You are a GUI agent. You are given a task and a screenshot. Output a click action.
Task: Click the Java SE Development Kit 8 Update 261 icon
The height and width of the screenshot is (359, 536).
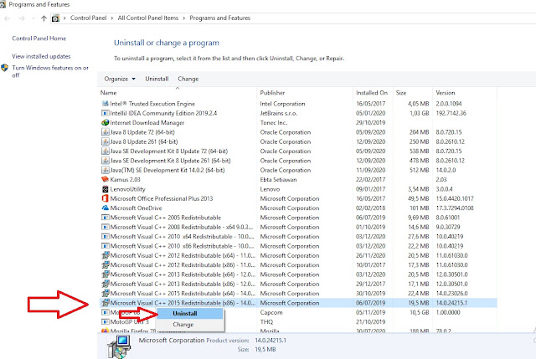click(106, 161)
